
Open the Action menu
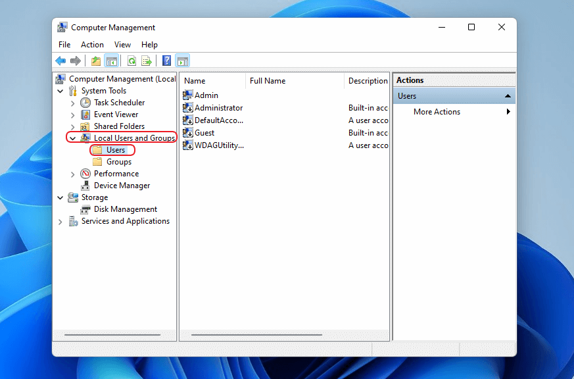pyautogui.click(x=92, y=45)
